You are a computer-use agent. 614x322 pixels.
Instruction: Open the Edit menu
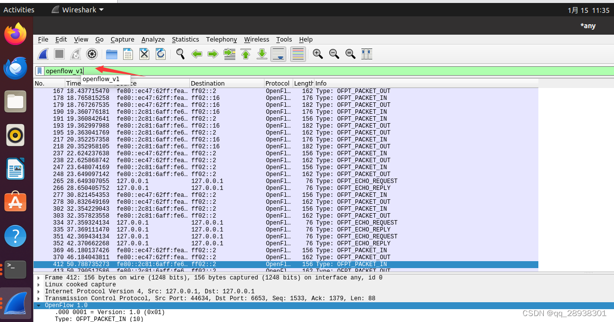coord(61,40)
